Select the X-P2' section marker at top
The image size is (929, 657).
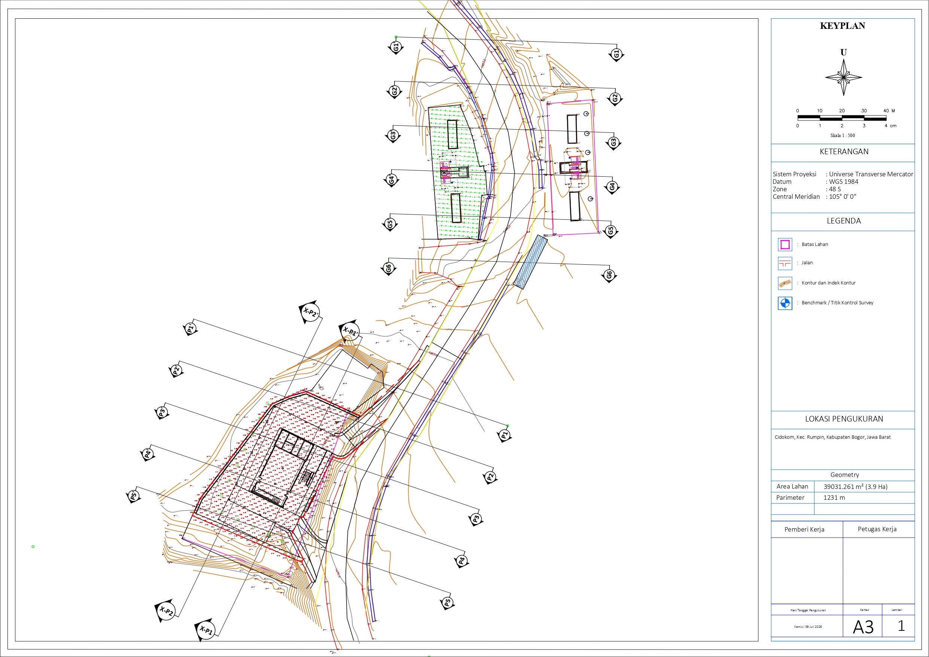pyautogui.click(x=310, y=312)
